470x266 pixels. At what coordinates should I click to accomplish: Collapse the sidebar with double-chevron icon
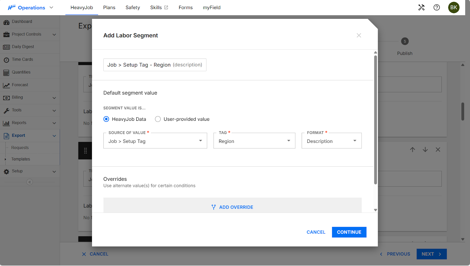(x=30, y=182)
